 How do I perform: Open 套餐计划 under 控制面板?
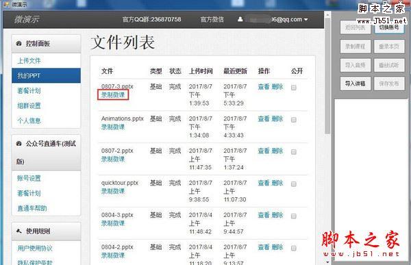click(x=29, y=91)
